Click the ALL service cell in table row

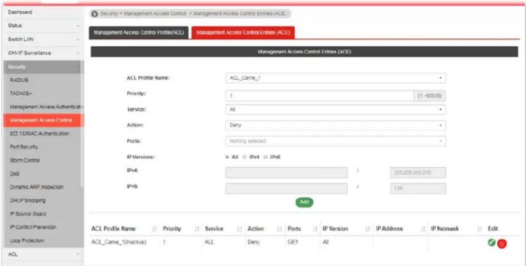(209, 242)
